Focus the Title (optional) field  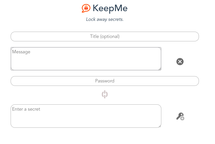point(105,36)
